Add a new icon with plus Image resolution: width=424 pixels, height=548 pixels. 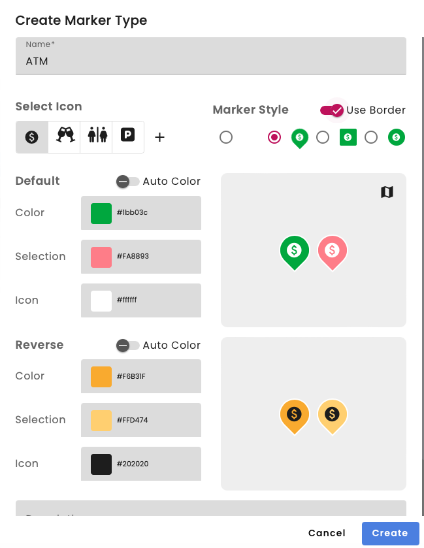coord(159,137)
